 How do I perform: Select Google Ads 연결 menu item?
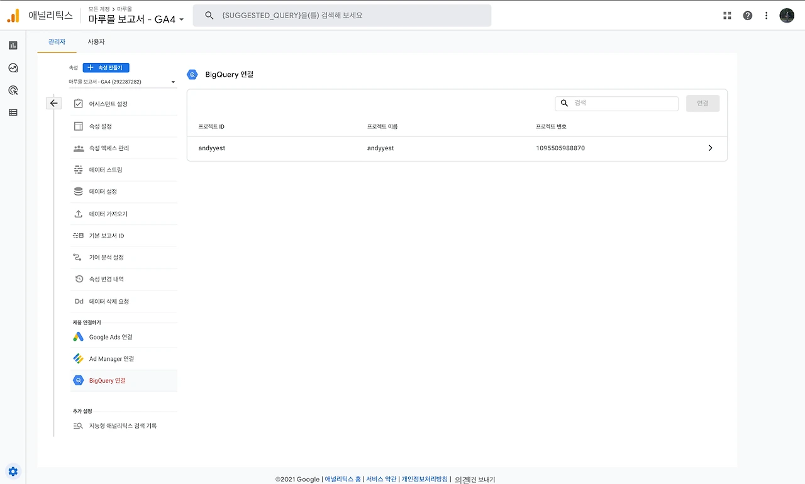pyautogui.click(x=124, y=337)
